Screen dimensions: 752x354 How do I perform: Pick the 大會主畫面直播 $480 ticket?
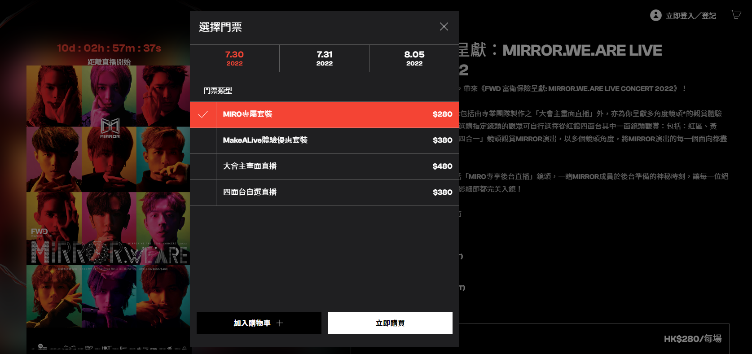click(x=337, y=166)
